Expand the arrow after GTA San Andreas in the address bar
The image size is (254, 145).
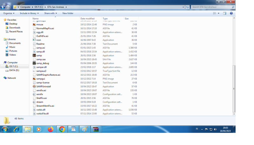click(66, 7)
